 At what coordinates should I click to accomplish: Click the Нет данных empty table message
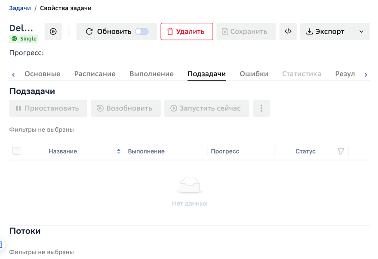190,203
